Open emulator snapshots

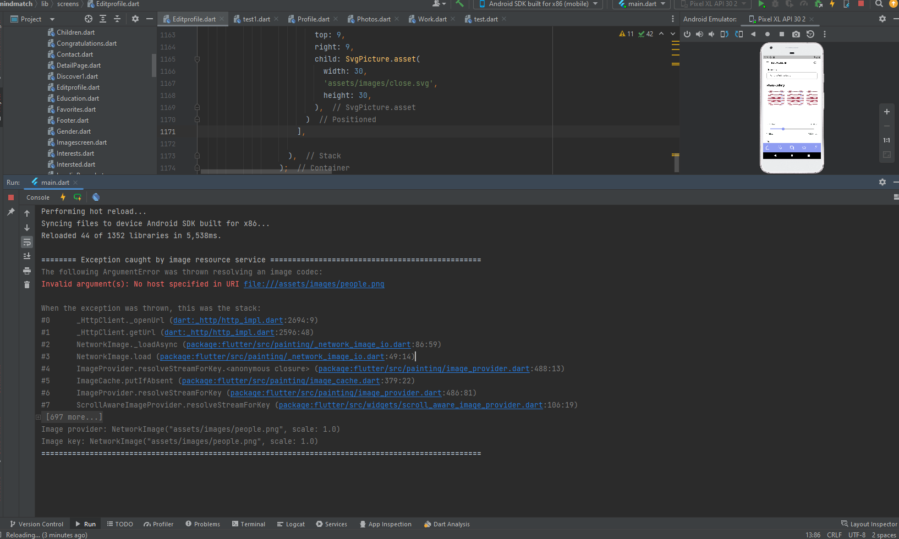[x=810, y=34]
